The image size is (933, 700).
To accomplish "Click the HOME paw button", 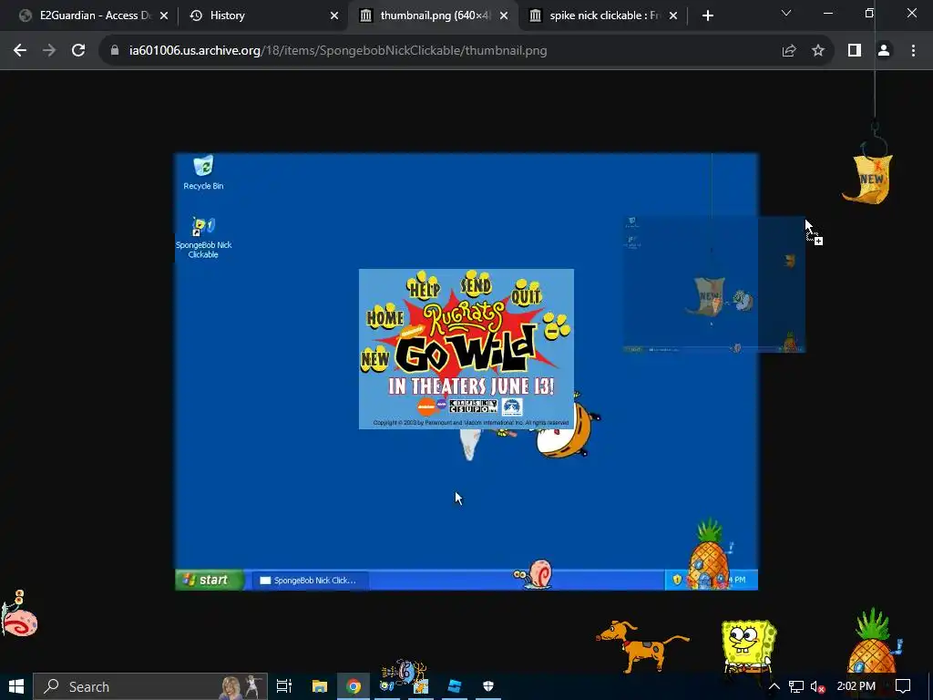I will click(385, 316).
